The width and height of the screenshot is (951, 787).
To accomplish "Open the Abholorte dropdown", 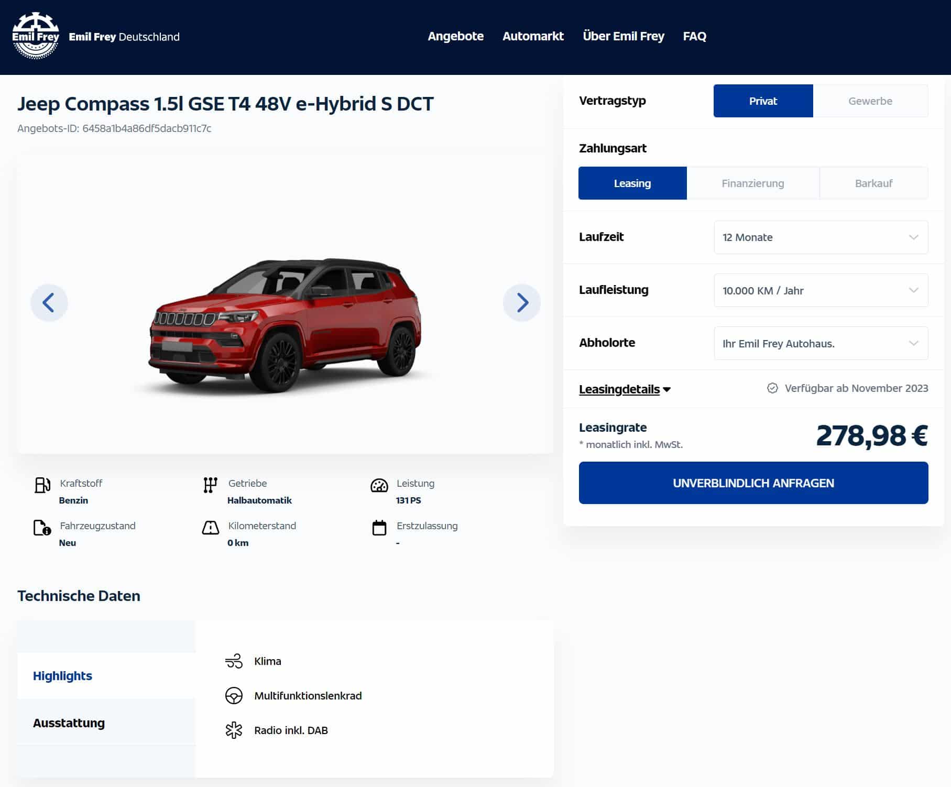I will click(821, 343).
